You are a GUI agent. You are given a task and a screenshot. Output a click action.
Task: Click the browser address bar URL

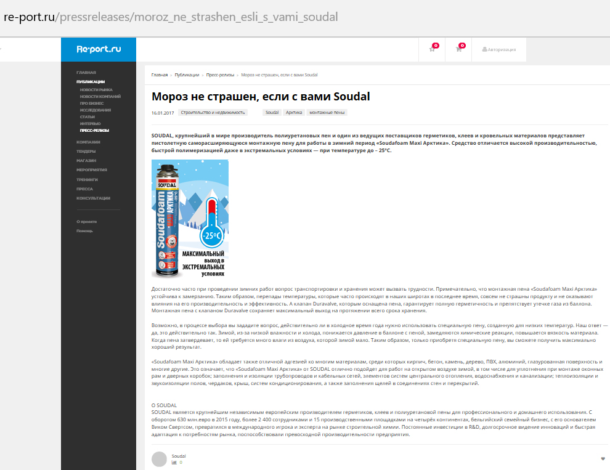click(x=171, y=17)
